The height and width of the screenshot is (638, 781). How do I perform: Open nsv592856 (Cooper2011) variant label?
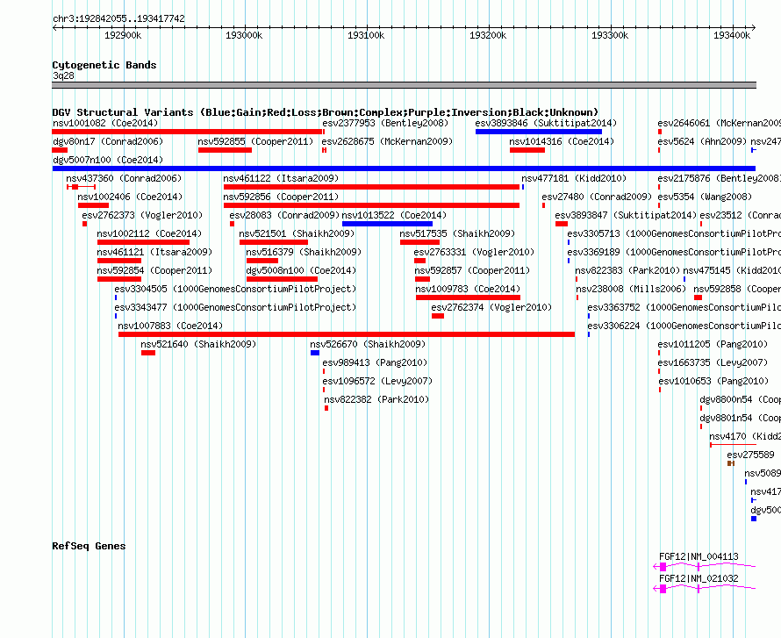pyautogui.click(x=281, y=197)
